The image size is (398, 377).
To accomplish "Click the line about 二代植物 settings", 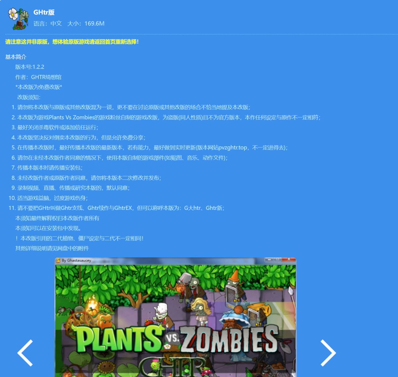I will pyautogui.click(x=79, y=238).
